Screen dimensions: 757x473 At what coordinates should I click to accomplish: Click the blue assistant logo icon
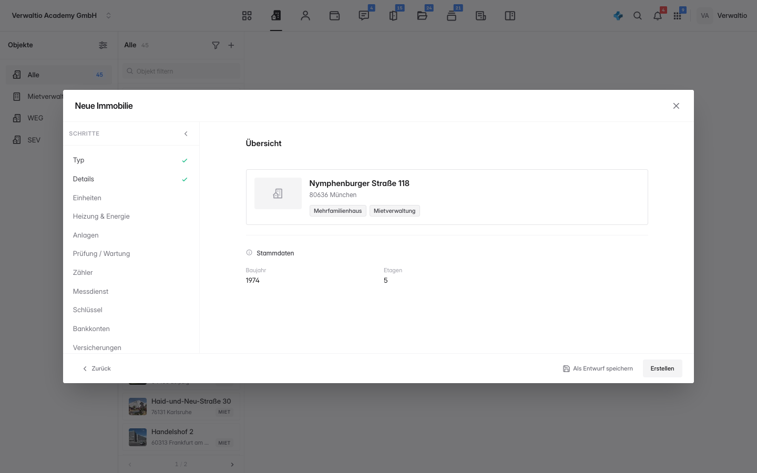pyautogui.click(x=618, y=16)
